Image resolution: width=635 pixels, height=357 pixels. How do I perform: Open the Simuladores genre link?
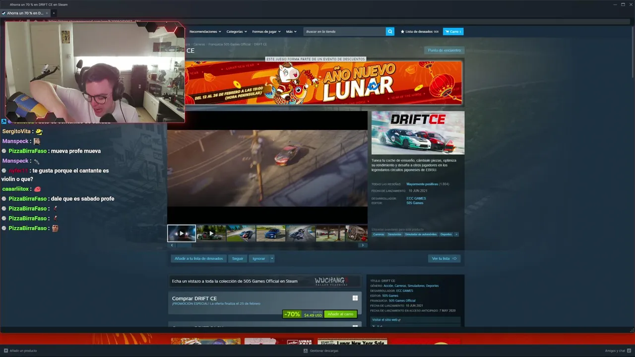coord(416,286)
